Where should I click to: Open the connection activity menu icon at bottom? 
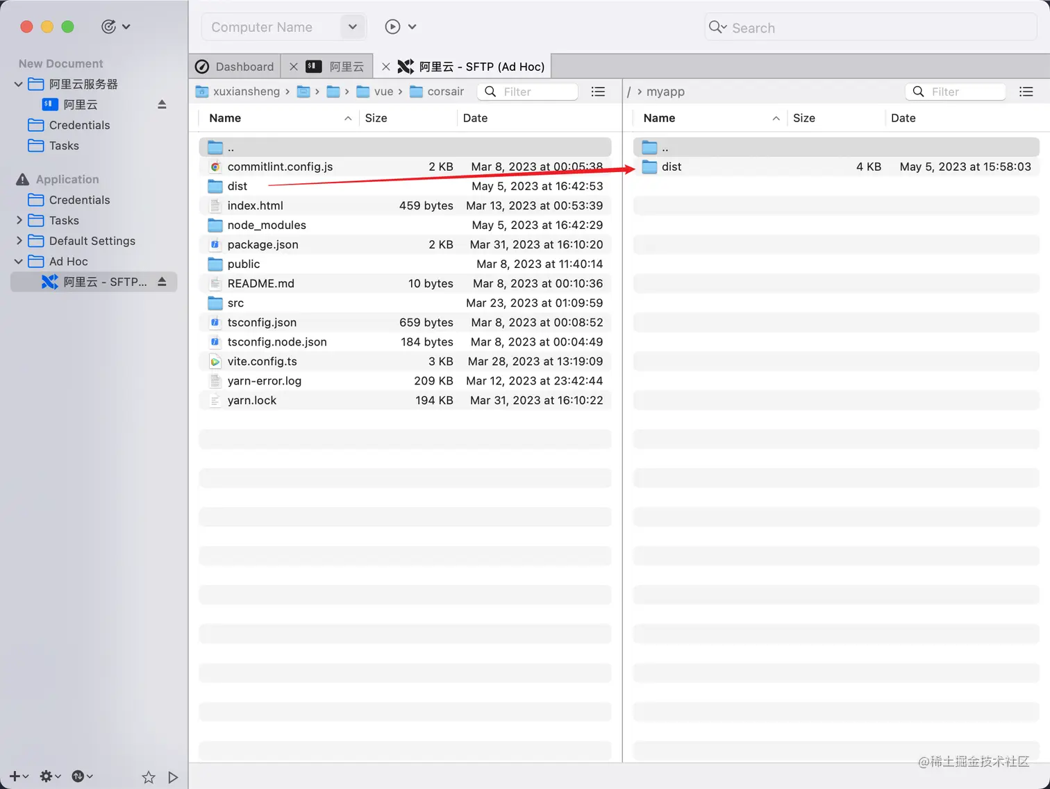click(82, 777)
